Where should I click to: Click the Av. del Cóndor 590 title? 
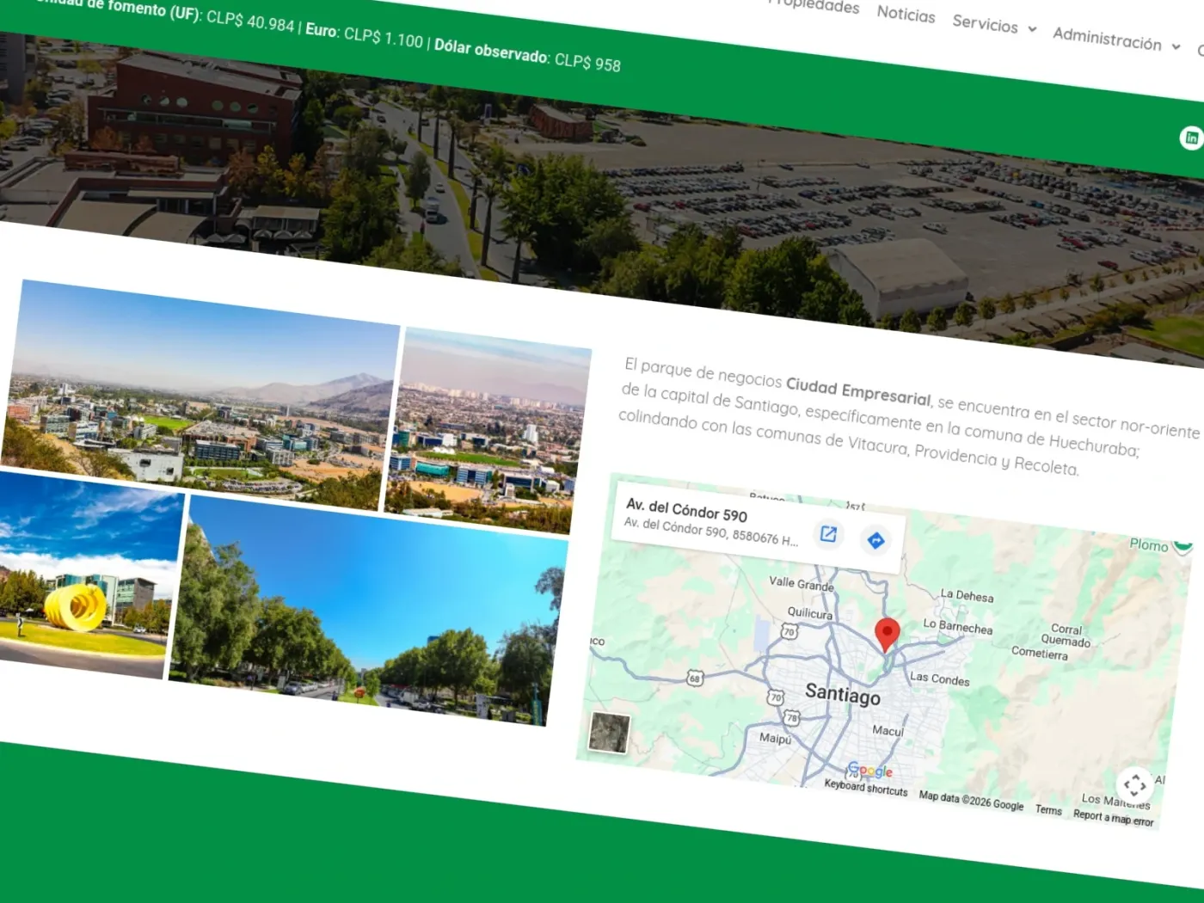point(686,510)
